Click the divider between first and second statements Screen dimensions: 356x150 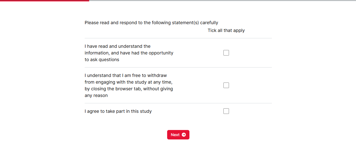point(178,67)
